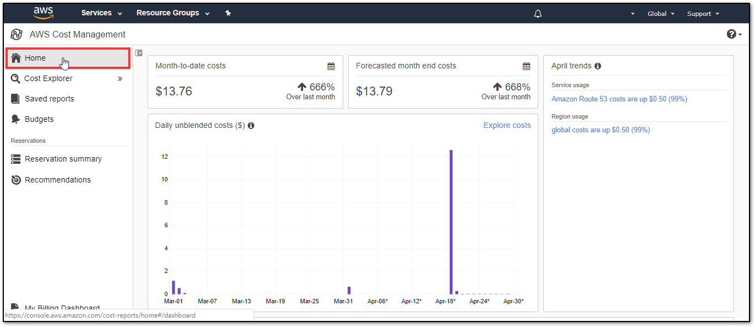755x327 pixels.
Task: Click the Recommendations icon
Action: (x=15, y=180)
